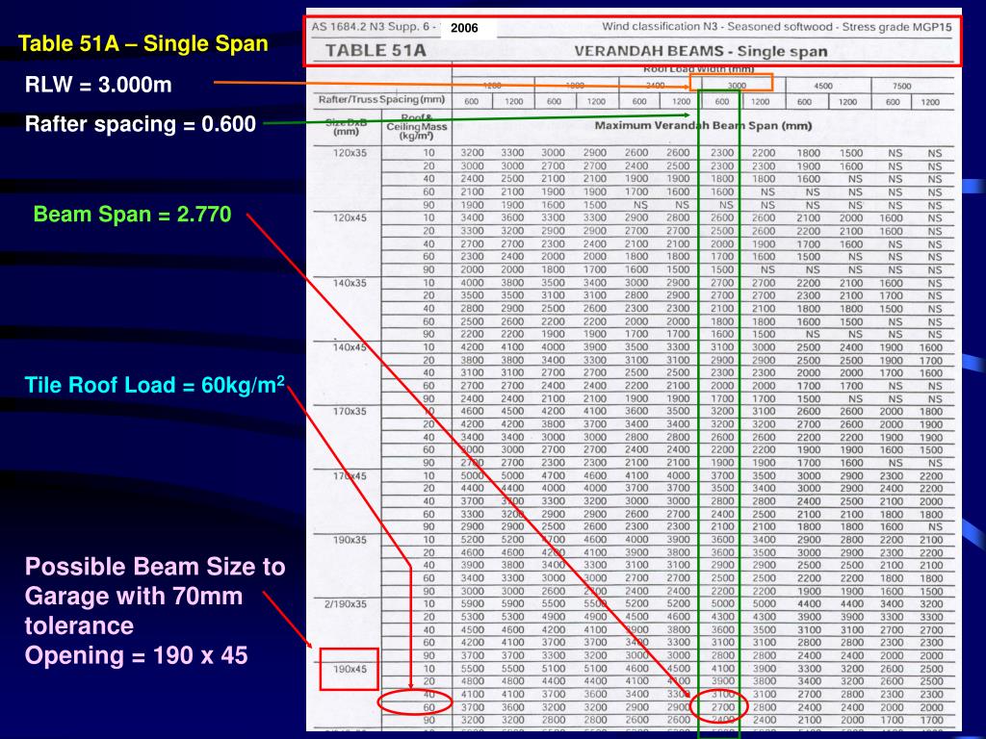Select the "RLW = 3.000m" text
986x739 pixels.
click(98, 85)
